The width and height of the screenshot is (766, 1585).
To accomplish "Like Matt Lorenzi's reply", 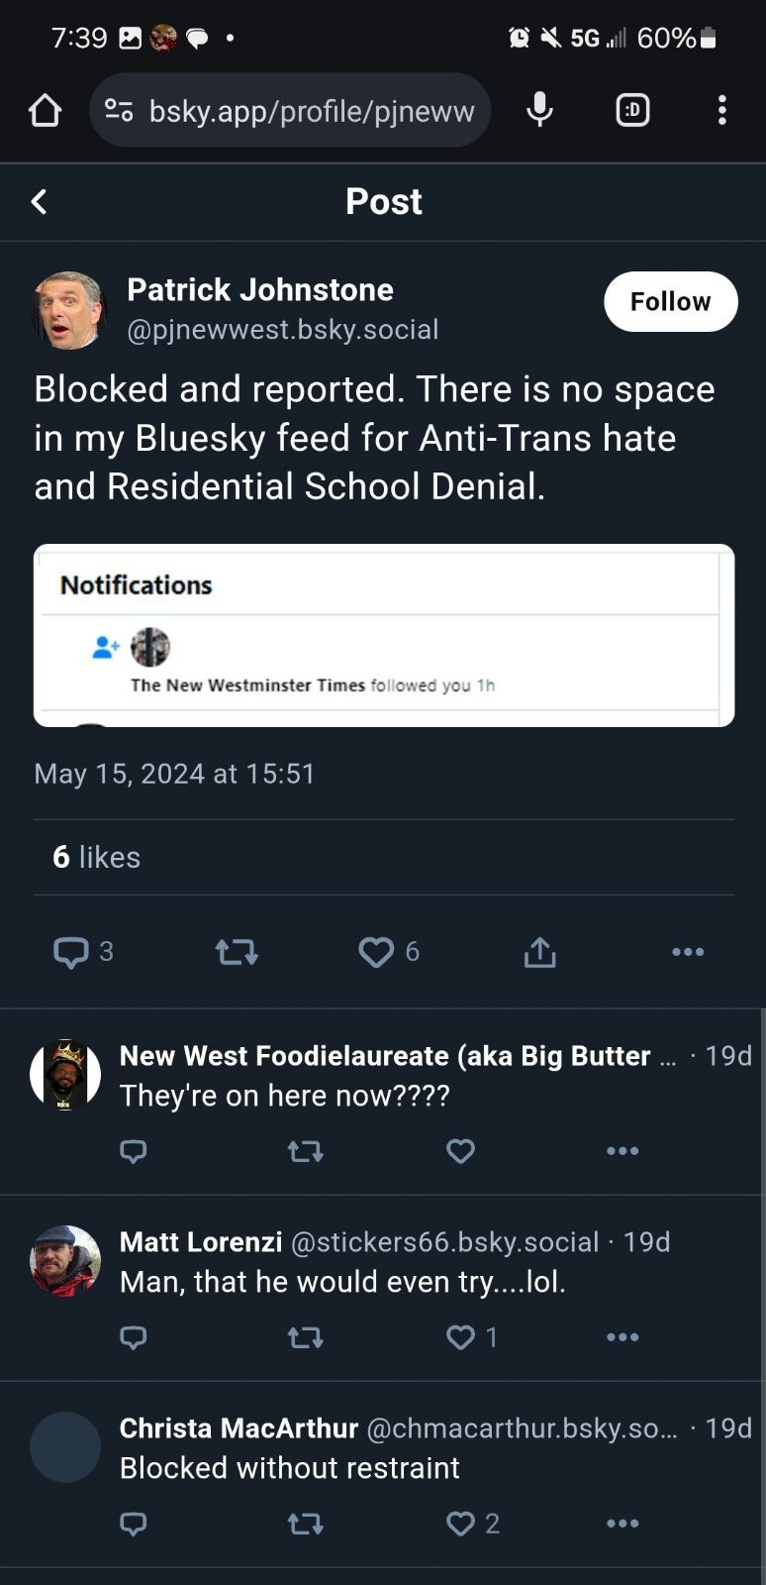I will (x=460, y=1336).
